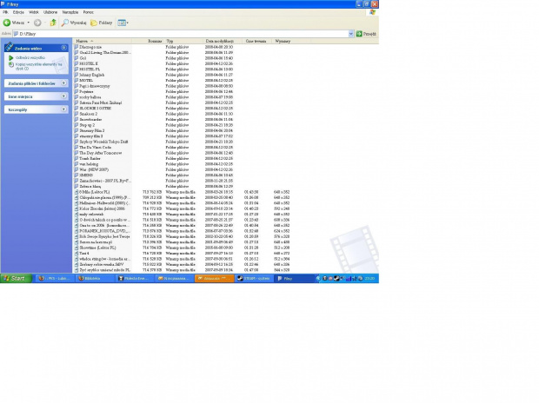Click the film-strip icon of the video tasks panel
The height and width of the screenshot is (403, 539).
coord(10,47)
